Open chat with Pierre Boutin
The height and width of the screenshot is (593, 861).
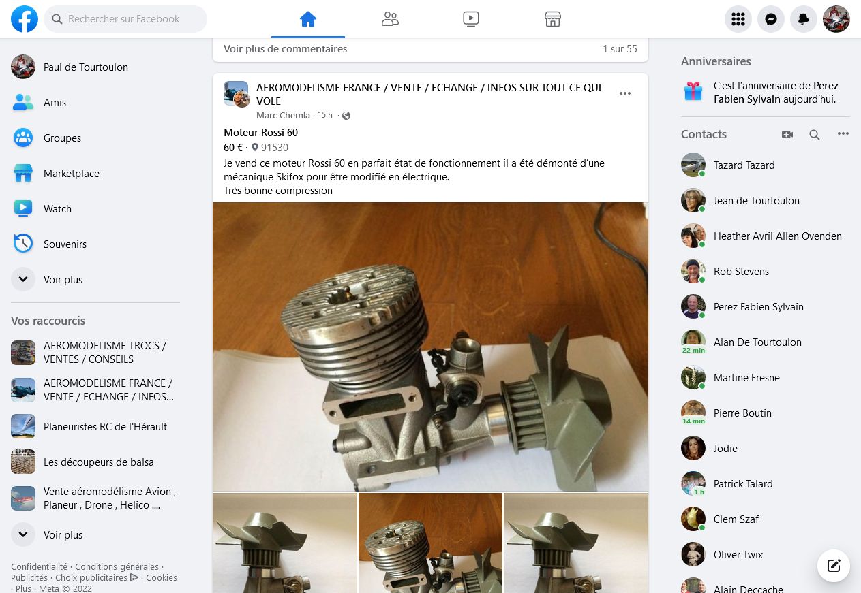tap(766, 413)
